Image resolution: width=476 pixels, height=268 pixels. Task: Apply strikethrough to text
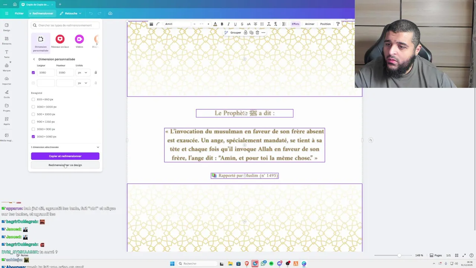(x=242, y=24)
